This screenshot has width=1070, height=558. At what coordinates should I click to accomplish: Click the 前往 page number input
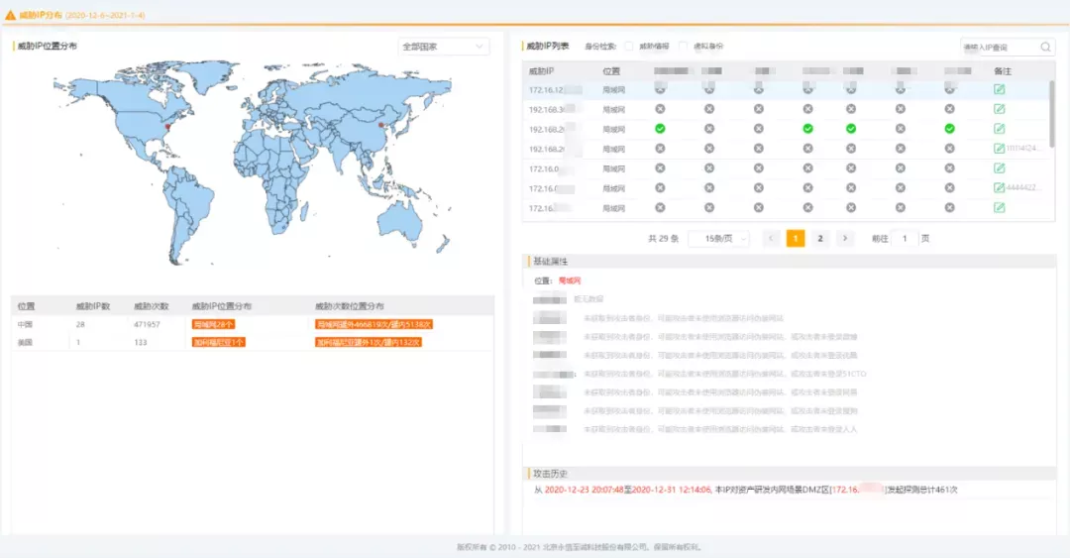(905, 238)
